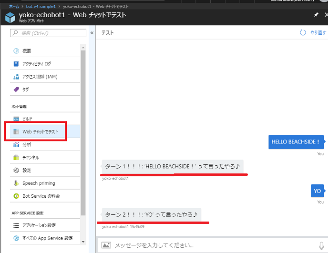Open the 分析 menu item

click(45, 144)
